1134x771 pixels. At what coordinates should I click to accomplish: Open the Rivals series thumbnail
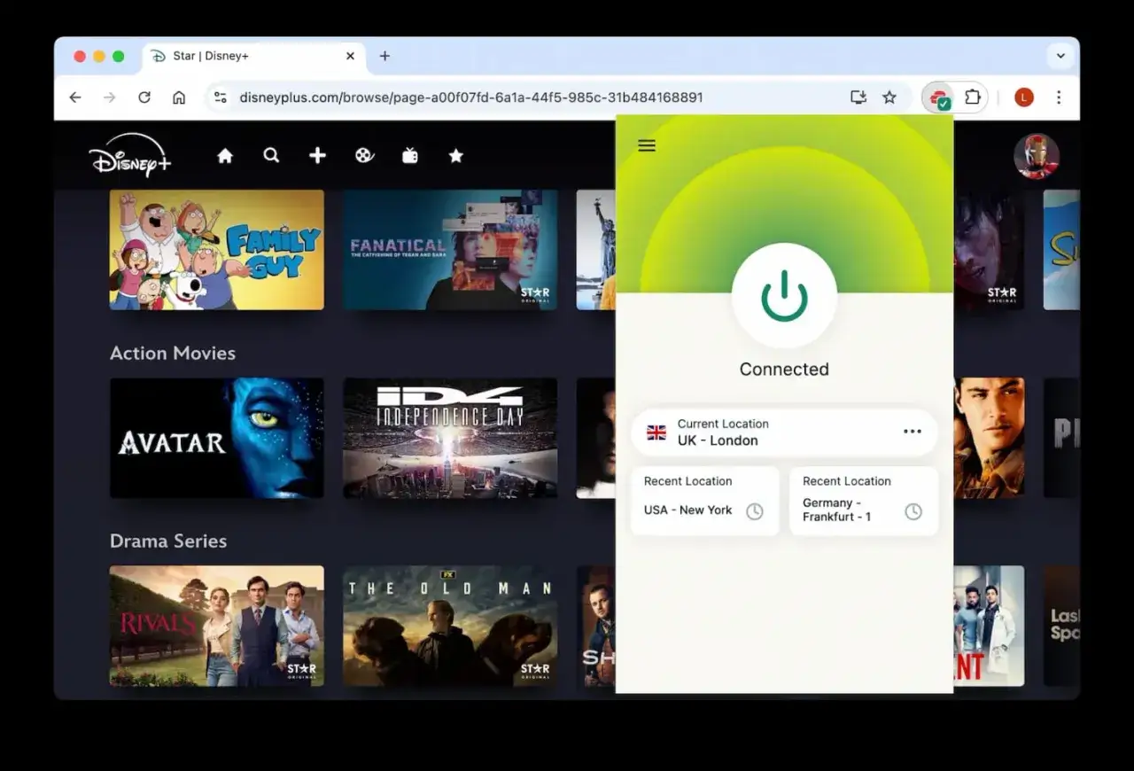217,626
